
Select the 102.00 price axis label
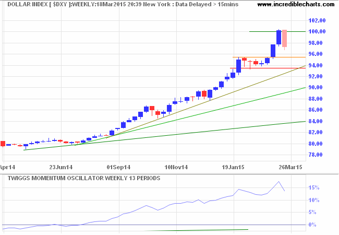click(317, 20)
